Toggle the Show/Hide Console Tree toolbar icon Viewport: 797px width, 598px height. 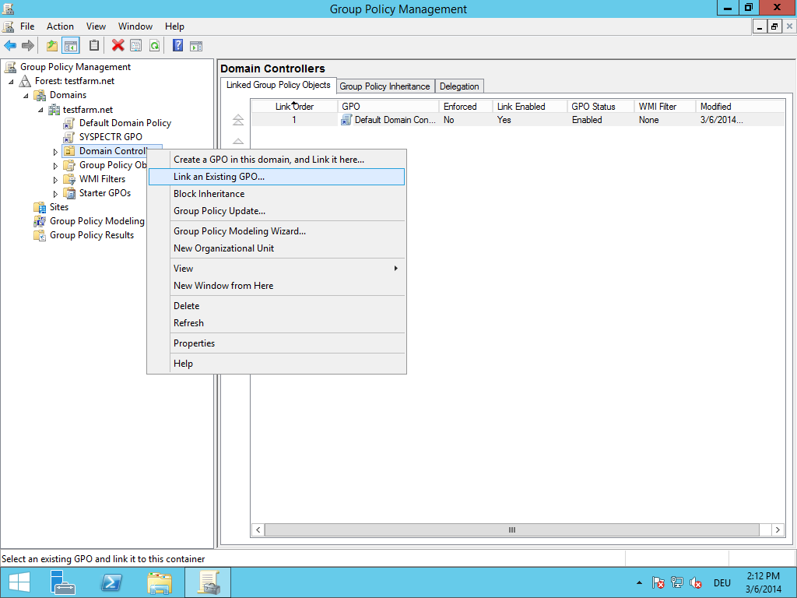pos(71,46)
